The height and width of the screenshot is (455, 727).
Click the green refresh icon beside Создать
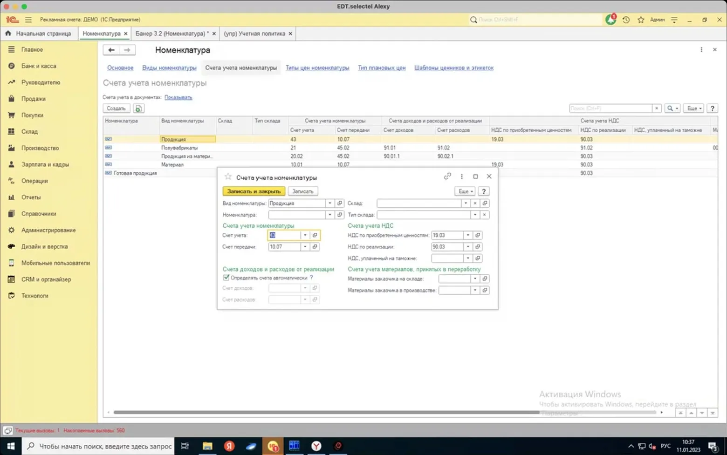[x=138, y=109]
